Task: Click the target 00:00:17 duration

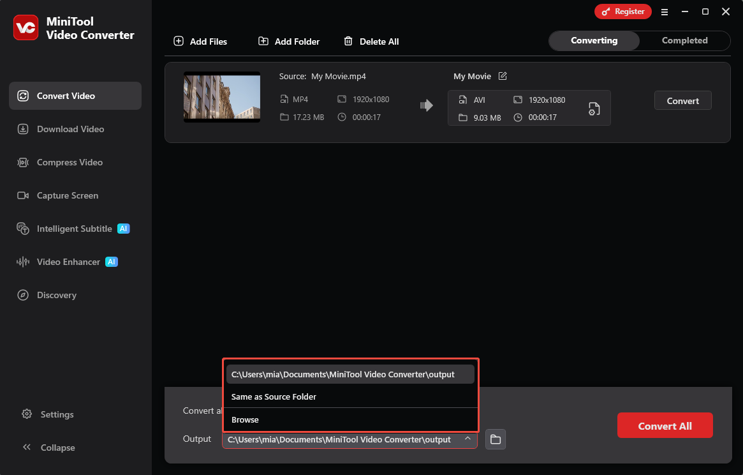Action: click(x=543, y=117)
